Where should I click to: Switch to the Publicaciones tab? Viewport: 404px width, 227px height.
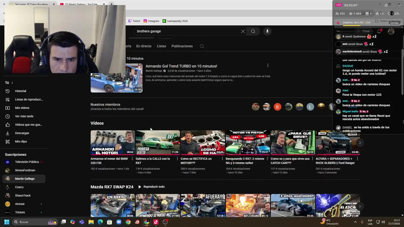pyautogui.click(x=182, y=46)
